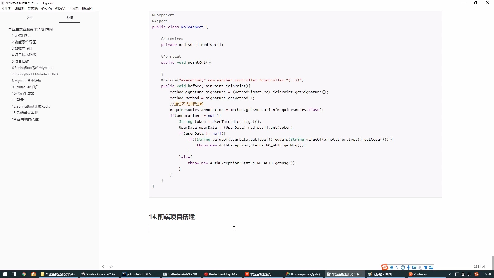
Task: Toggle the IME indicator in system tray
Action: click(469, 274)
